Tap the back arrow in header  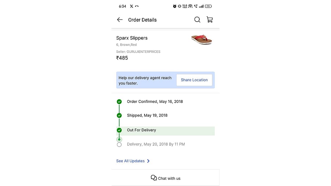pos(120,20)
